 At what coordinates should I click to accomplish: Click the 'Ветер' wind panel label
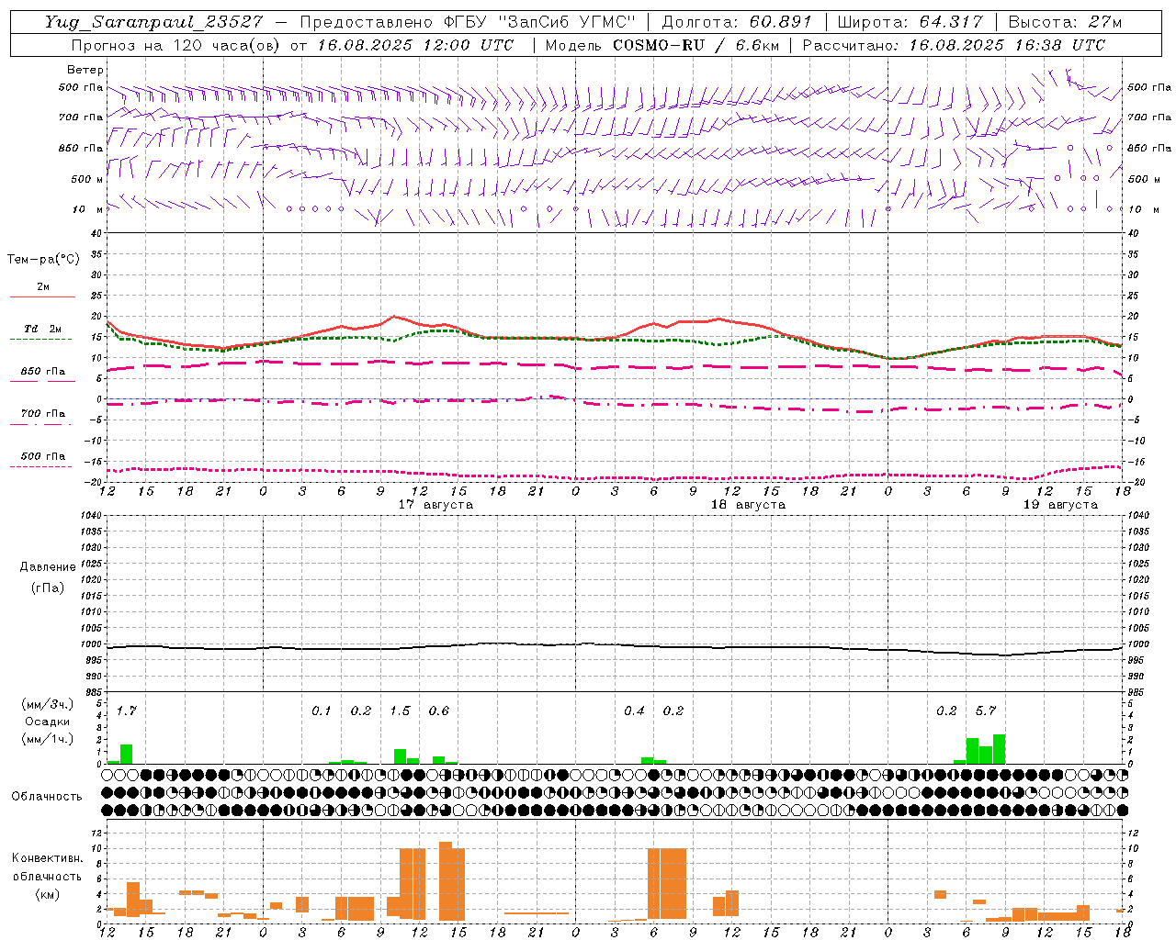click(x=85, y=70)
